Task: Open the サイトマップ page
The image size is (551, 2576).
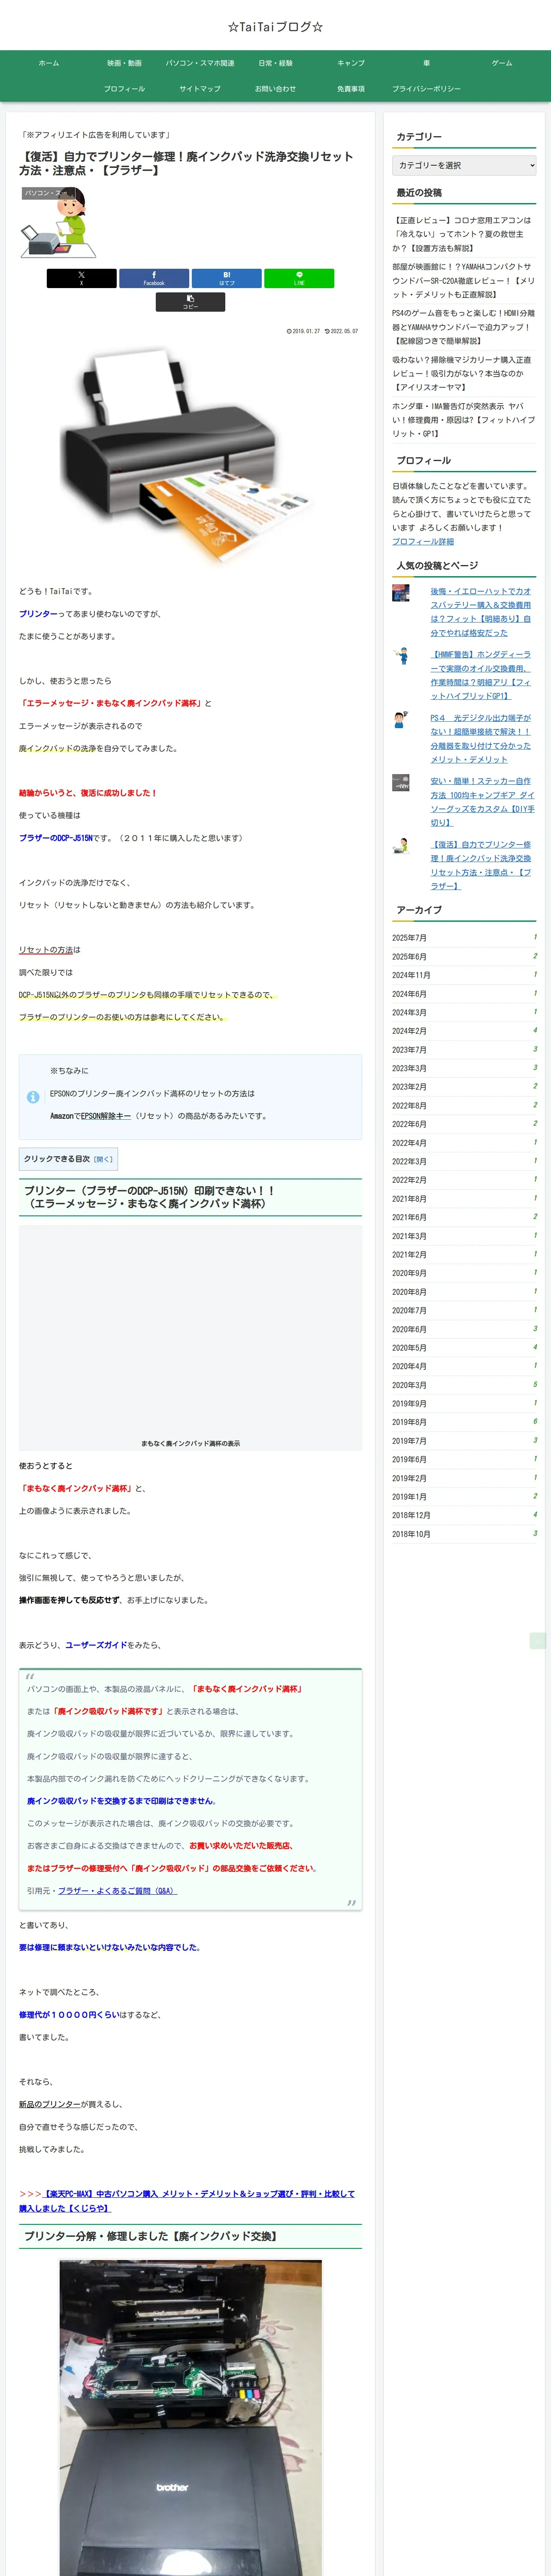Action: point(200,89)
